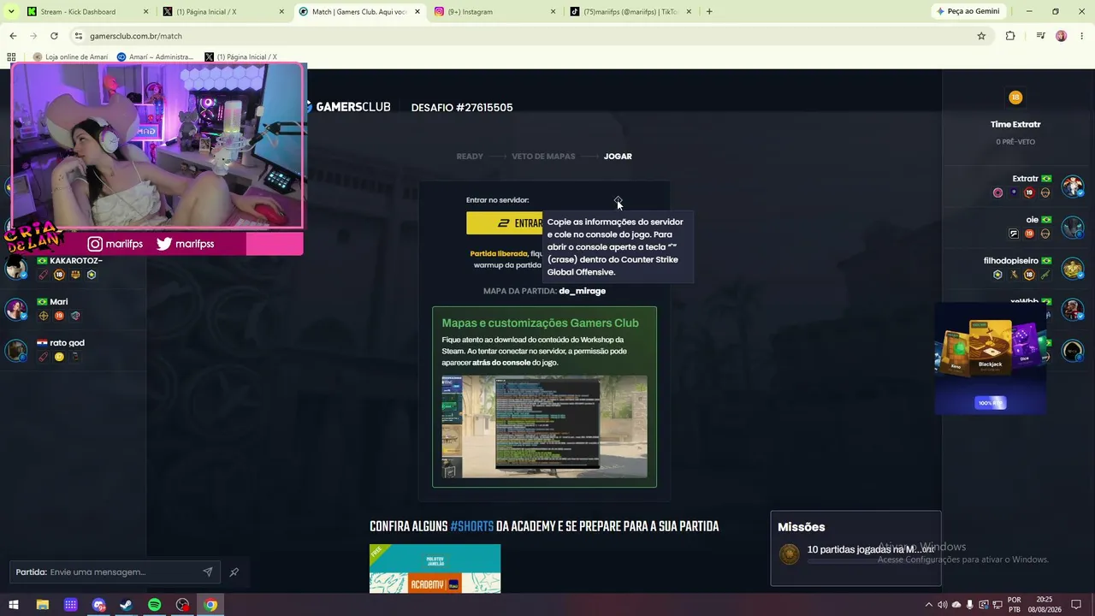Open the media controls icon in the toolbar
Image resolution: width=1095 pixels, height=616 pixels.
1040,36
